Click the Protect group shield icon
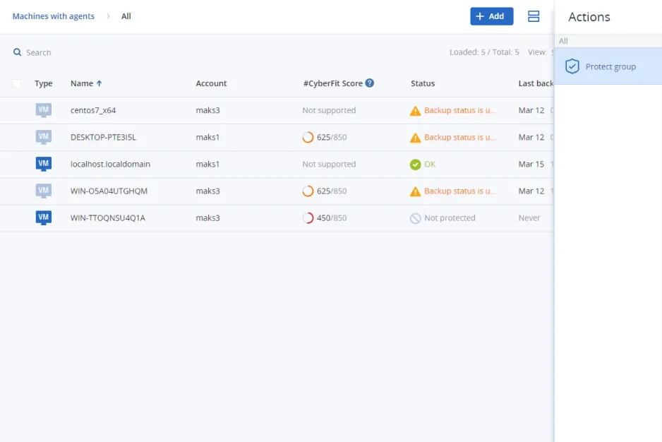Viewport: 662px width, 442px height. point(572,66)
